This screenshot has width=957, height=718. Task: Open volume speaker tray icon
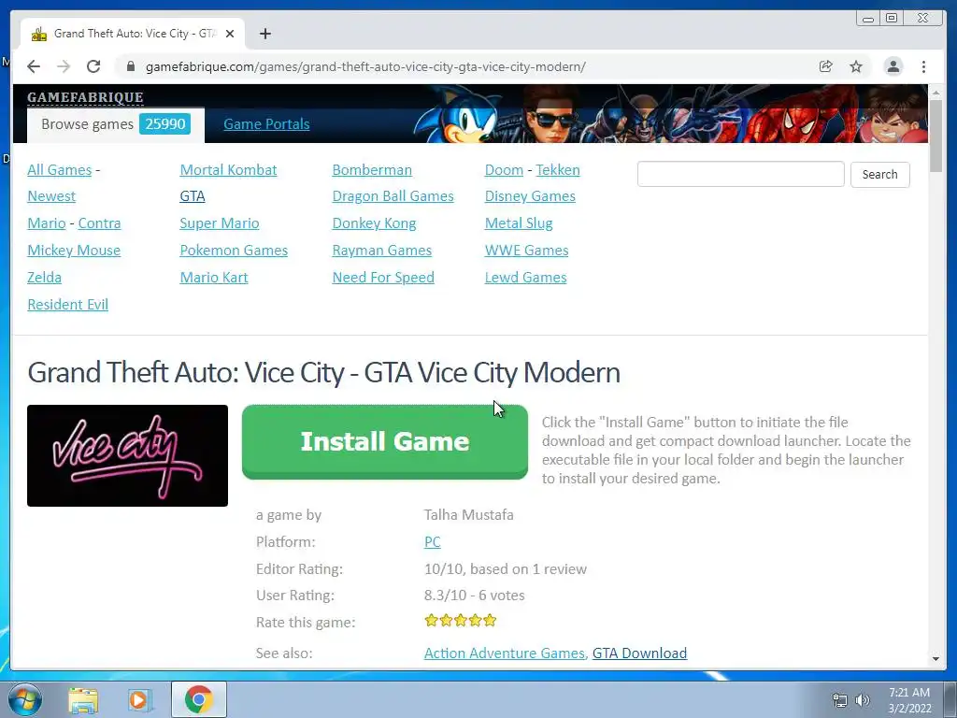point(862,701)
